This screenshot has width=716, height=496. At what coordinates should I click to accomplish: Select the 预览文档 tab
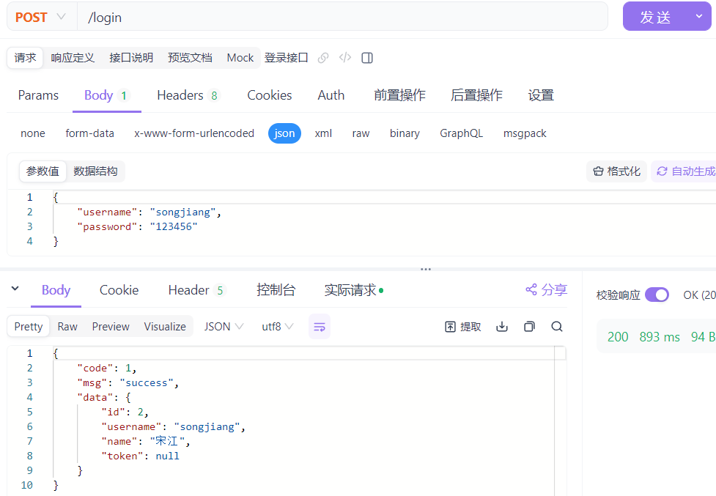click(x=190, y=58)
